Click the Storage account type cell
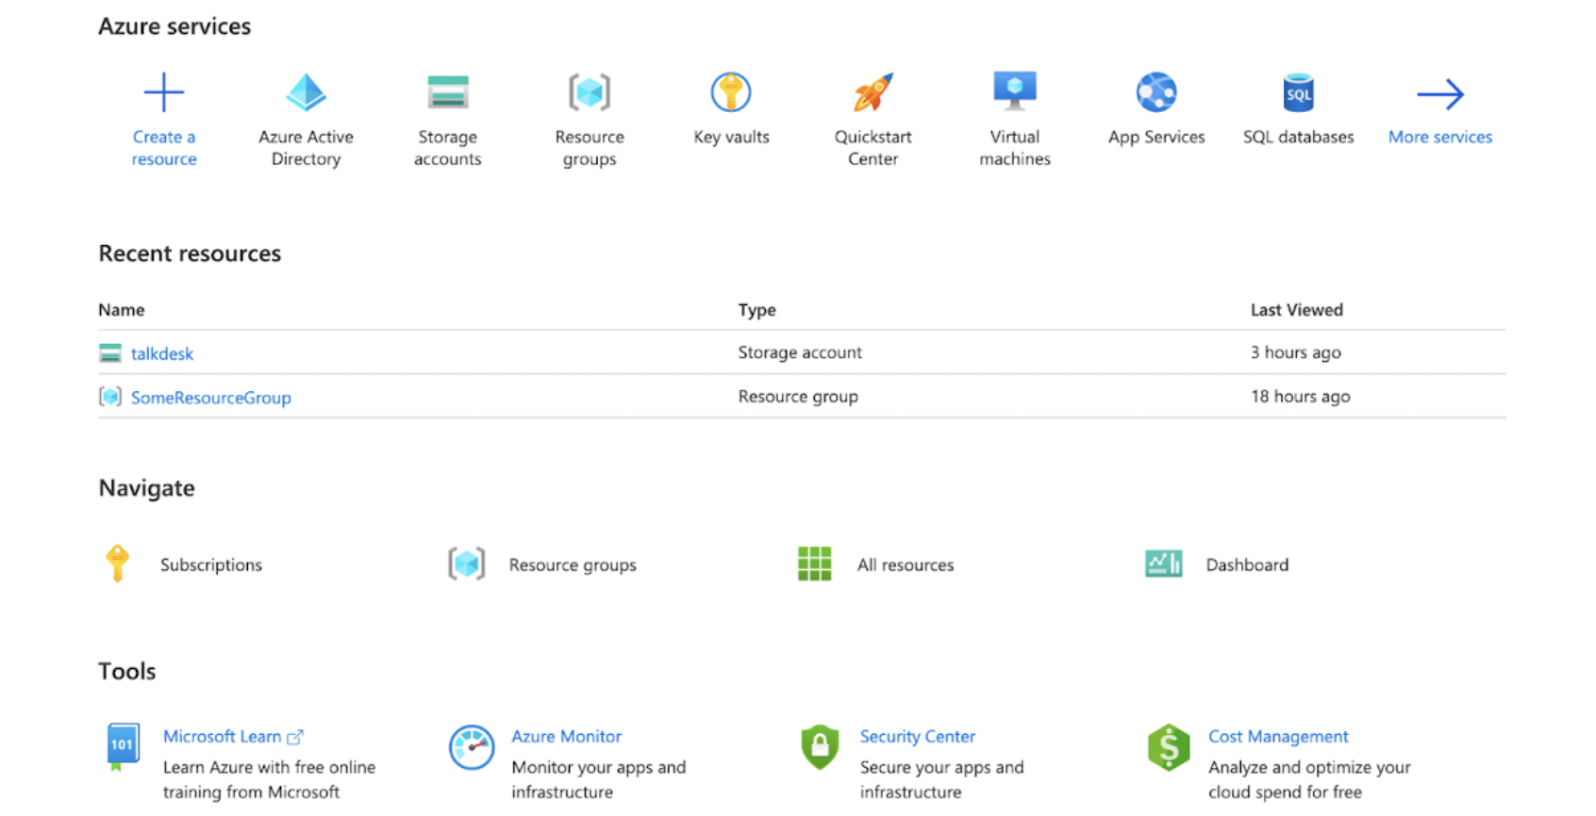This screenshot has width=1596, height=816. pos(800,352)
